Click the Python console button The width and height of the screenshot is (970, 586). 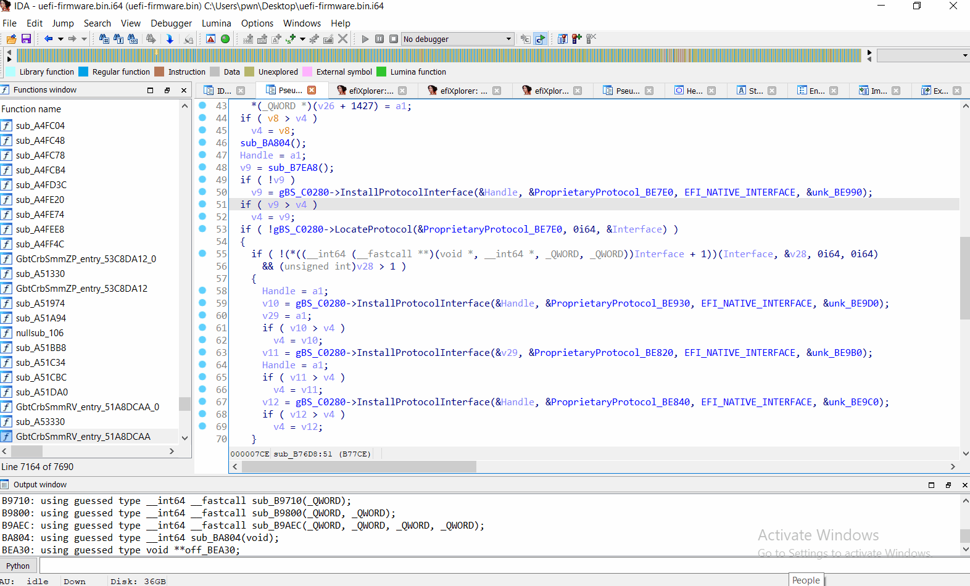pos(18,566)
